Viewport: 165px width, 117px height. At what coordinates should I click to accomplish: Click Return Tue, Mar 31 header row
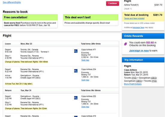(x=61, y=91)
